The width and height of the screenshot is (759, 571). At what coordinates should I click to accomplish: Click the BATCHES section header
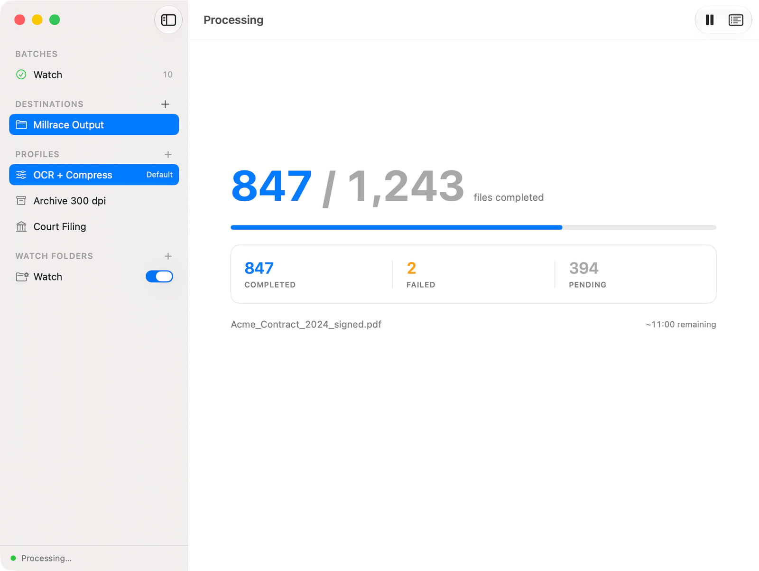pos(37,54)
